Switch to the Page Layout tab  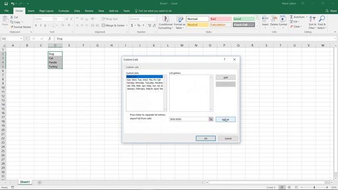coord(46,11)
